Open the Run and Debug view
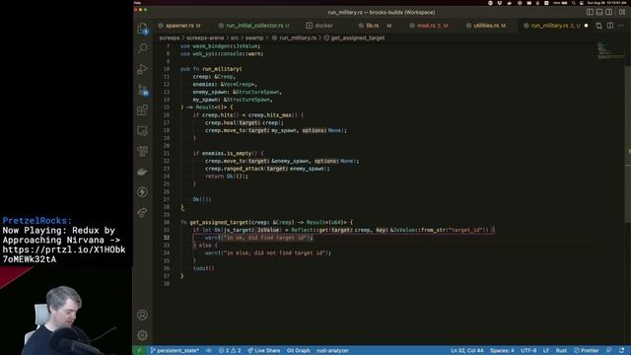 [142, 69]
